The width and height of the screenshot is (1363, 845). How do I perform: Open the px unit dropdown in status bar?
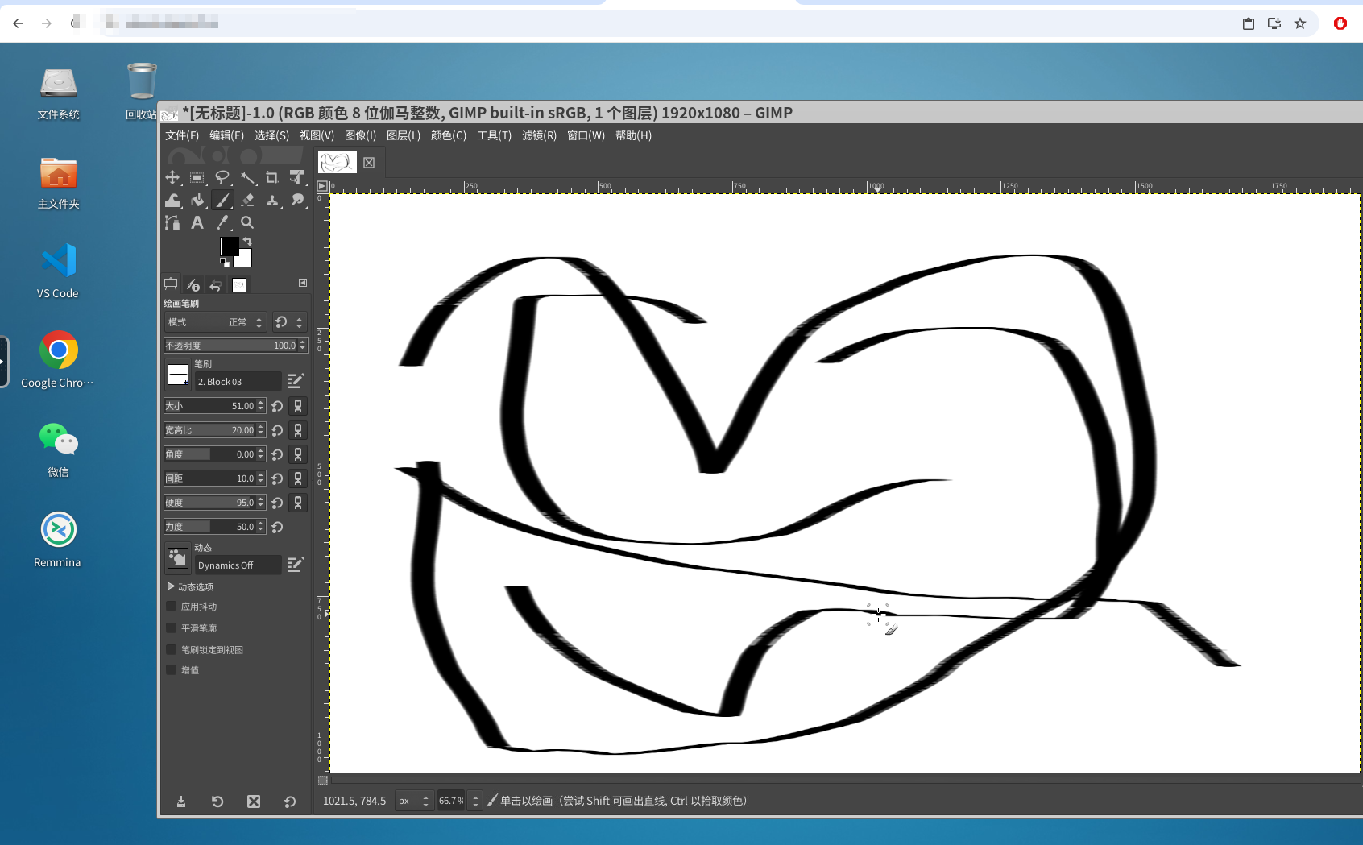pyautogui.click(x=414, y=802)
